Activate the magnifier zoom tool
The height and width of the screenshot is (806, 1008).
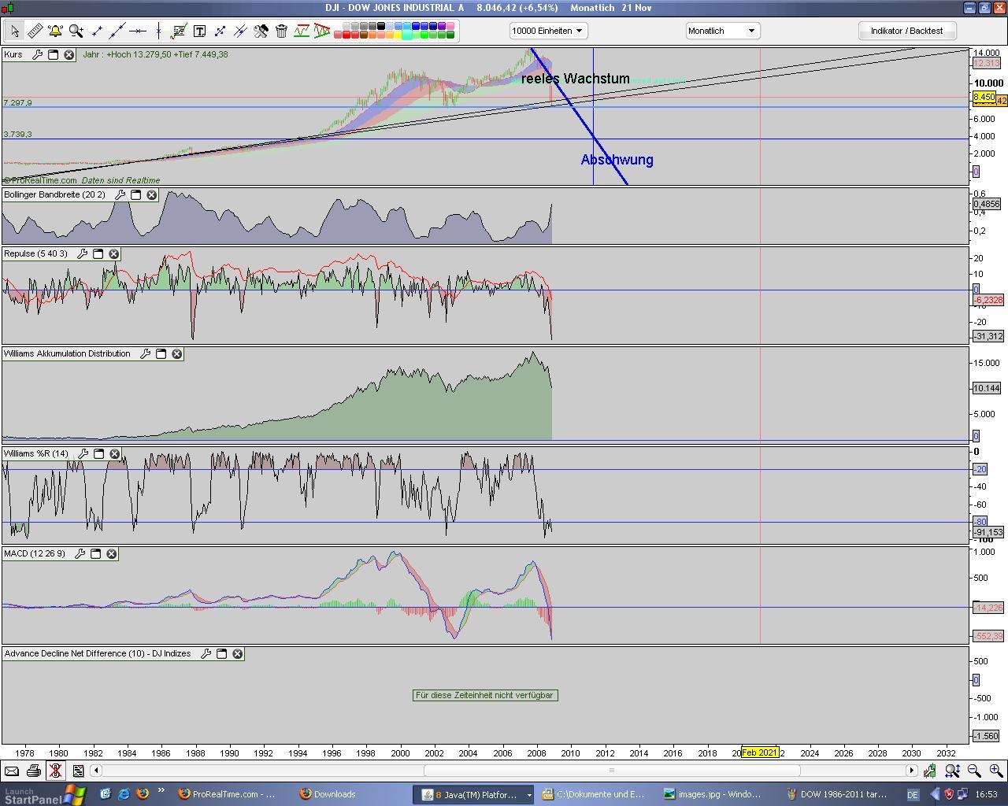tap(76, 31)
